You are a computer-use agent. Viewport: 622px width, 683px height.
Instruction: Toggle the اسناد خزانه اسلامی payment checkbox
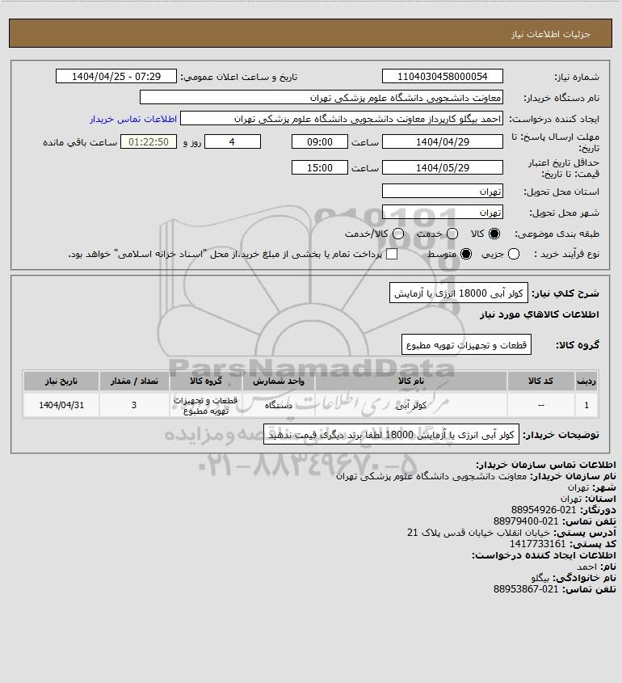(392, 254)
